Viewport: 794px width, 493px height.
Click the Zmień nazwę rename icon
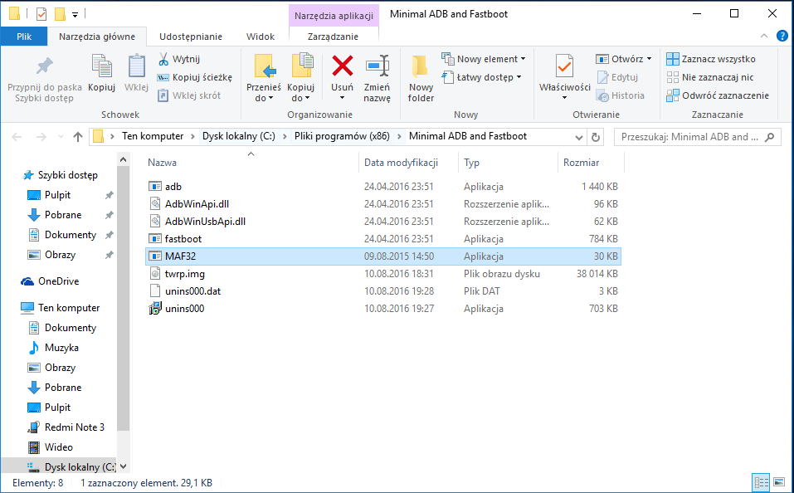point(377,66)
